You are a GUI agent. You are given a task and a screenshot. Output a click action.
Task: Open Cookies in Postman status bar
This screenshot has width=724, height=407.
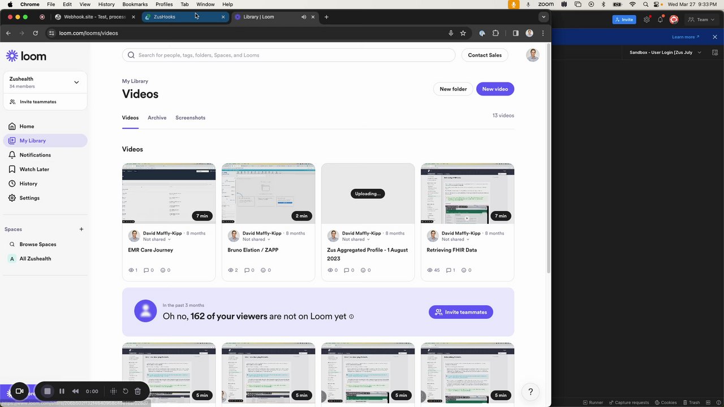[x=665, y=402]
